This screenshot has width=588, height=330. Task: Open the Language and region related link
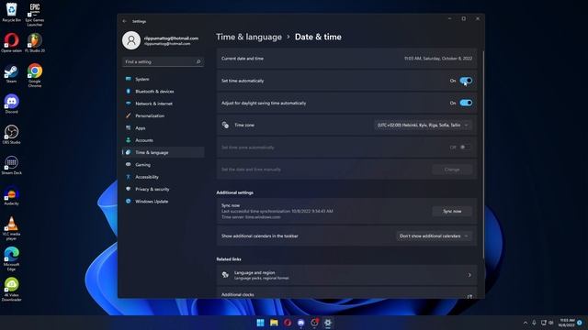(346, 275)
